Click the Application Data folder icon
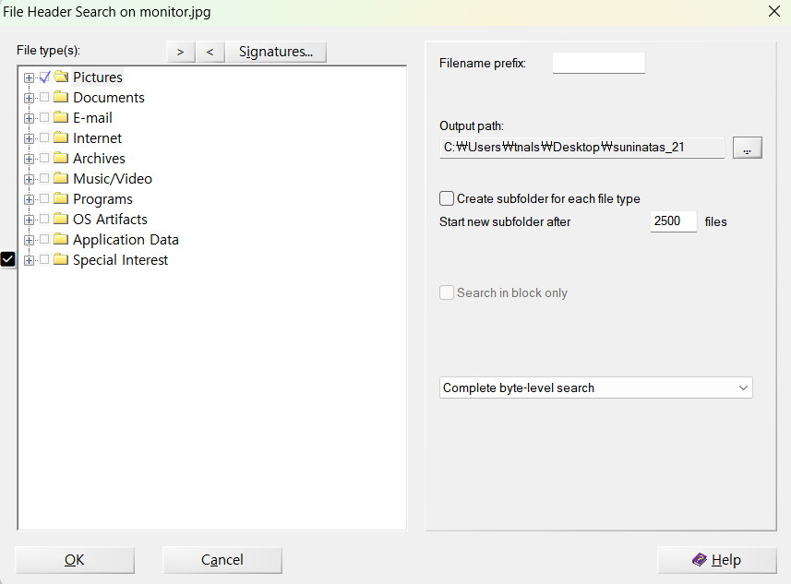The width and height of the screenshot is (791, 584). 61,239
